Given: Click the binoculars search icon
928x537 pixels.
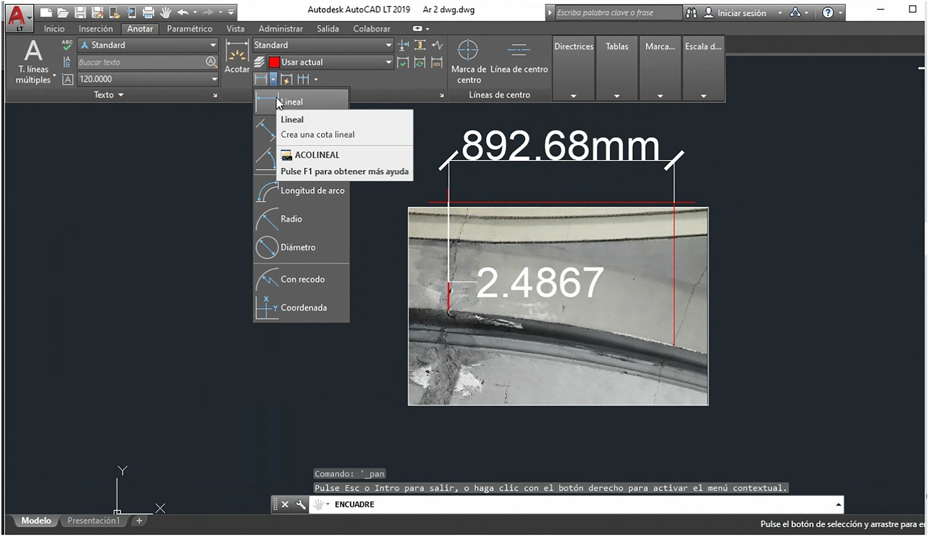Looking at the screenshot, I should (691, 13).
